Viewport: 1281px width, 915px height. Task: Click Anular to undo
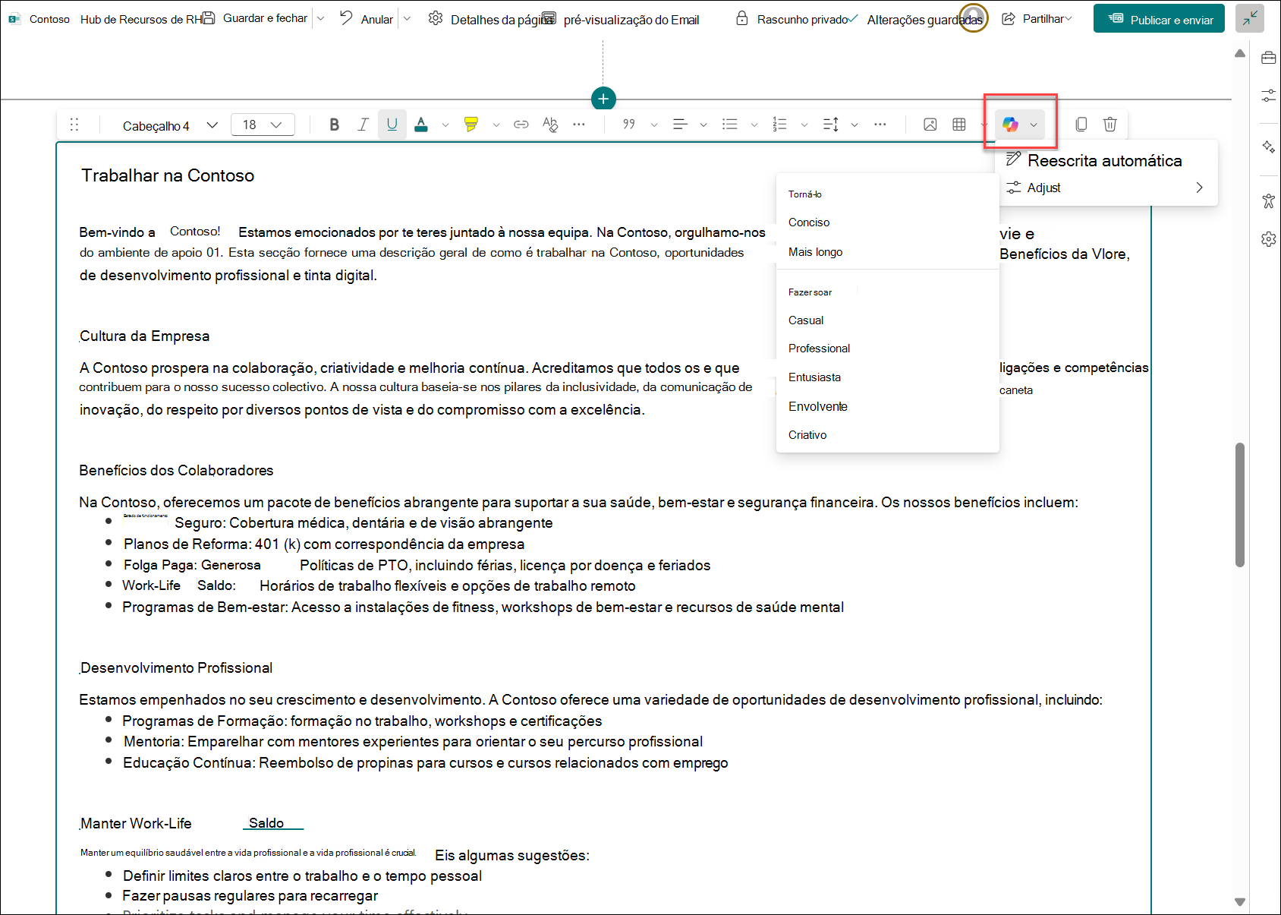pos(367,18)
